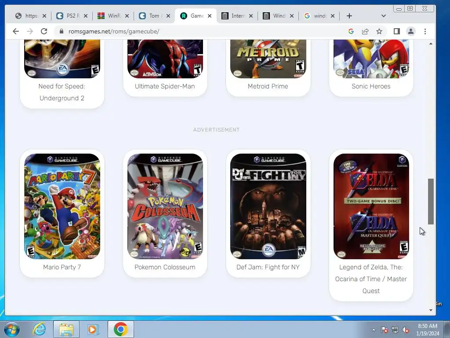Click the Google icon in address bar
This screenshot has width=450, height=338.
pos(351,31)
